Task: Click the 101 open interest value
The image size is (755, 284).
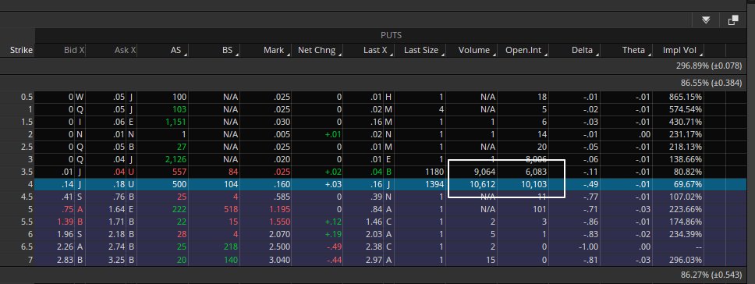Action: coord(540,209)
